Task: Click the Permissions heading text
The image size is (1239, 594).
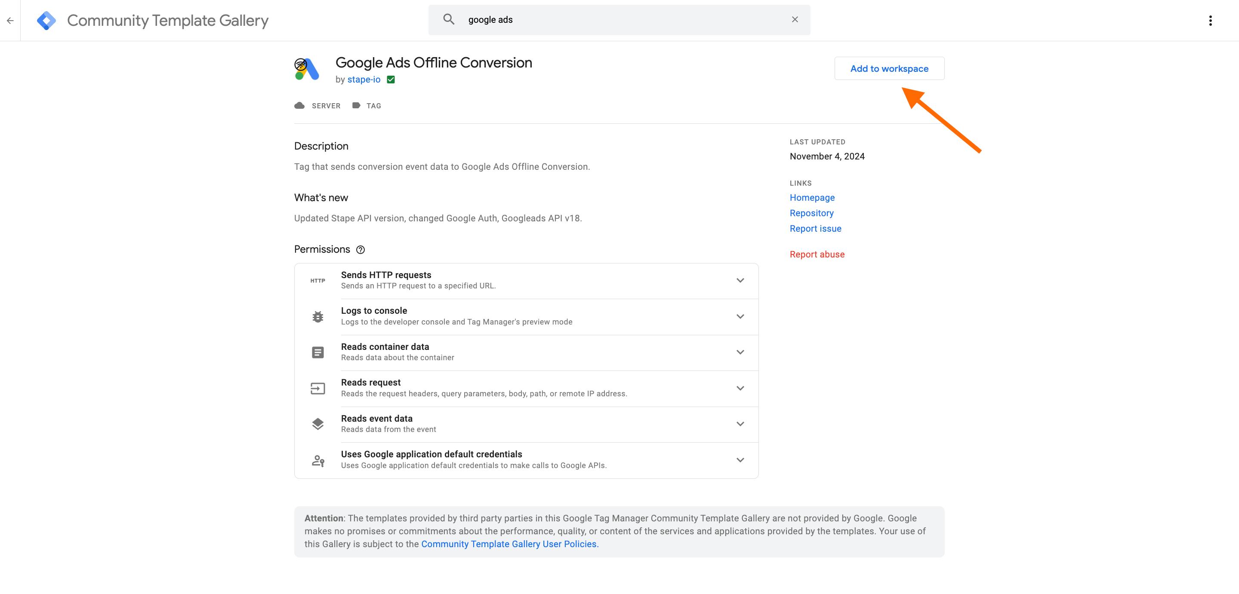Action: [x=322, y=249]
